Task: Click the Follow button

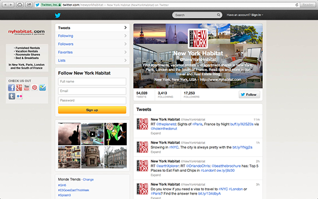Action: coord(250,95)
